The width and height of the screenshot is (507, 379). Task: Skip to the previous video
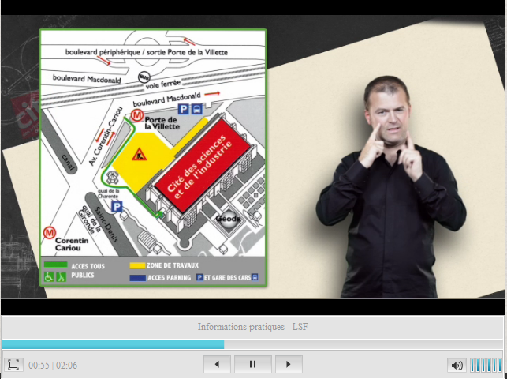click(217, 365)
